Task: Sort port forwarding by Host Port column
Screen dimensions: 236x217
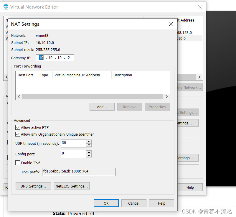Action: (x=25, y=75)
